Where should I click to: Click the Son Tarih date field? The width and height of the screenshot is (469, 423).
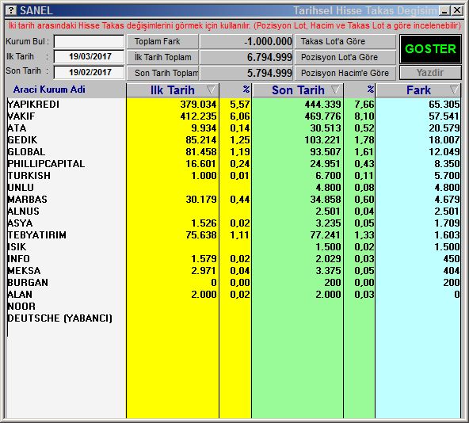pyautogui.click(x=89, y=72)
